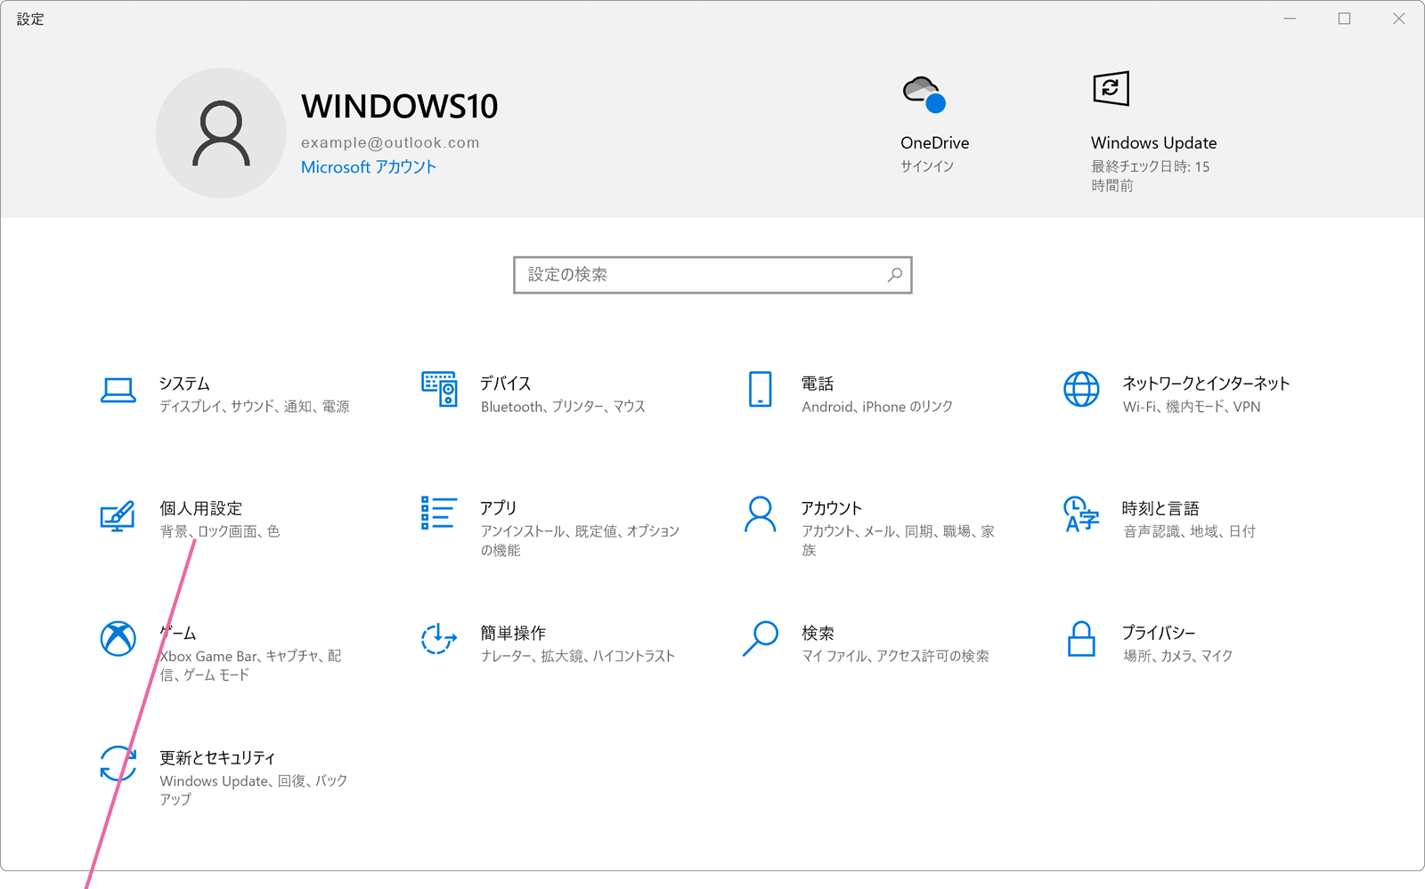Click the マイ ファイル、アクセス許可の検索 description
Image resolution: width=1425 pixels, height=889 pixels.
tap(895, 656)
